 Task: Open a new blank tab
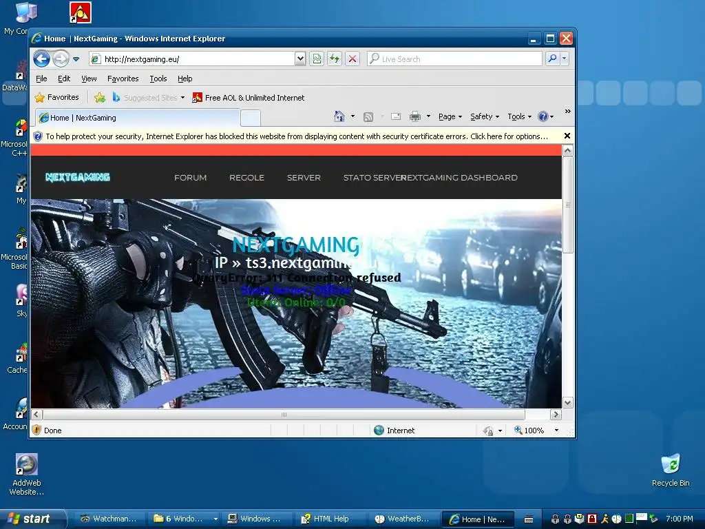(x=251, y=118)
